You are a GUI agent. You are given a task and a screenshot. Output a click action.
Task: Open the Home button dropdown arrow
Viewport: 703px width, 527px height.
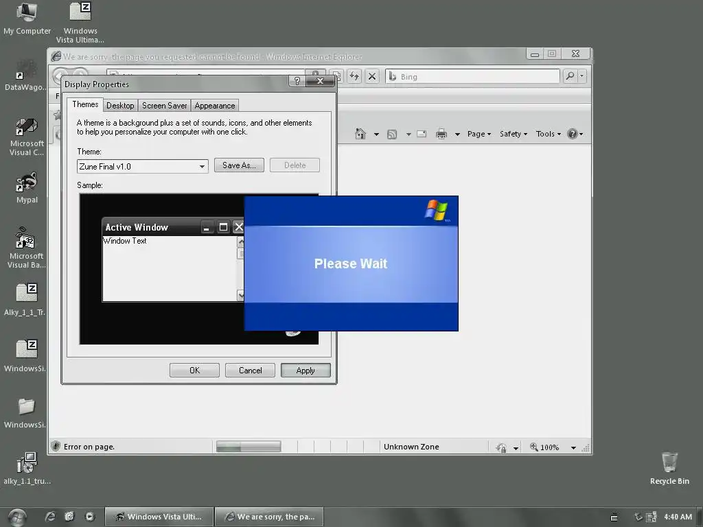376,134
